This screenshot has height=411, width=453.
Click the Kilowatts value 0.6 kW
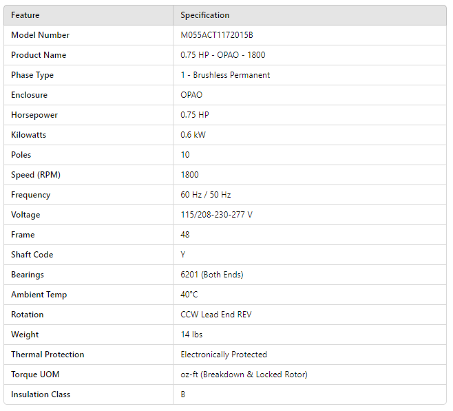193,135
